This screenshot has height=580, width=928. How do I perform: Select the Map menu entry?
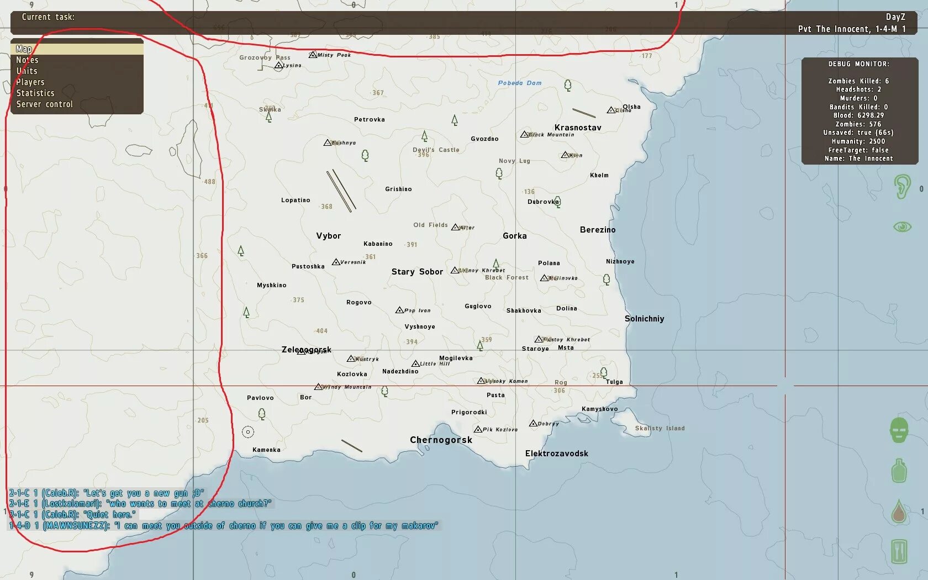coord(77,49)
